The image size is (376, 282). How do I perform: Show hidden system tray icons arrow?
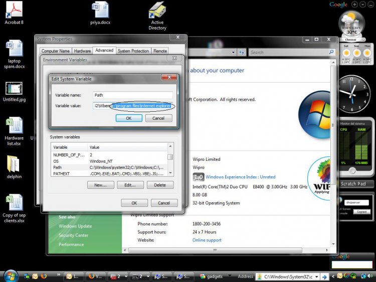(x=333, y=276)
